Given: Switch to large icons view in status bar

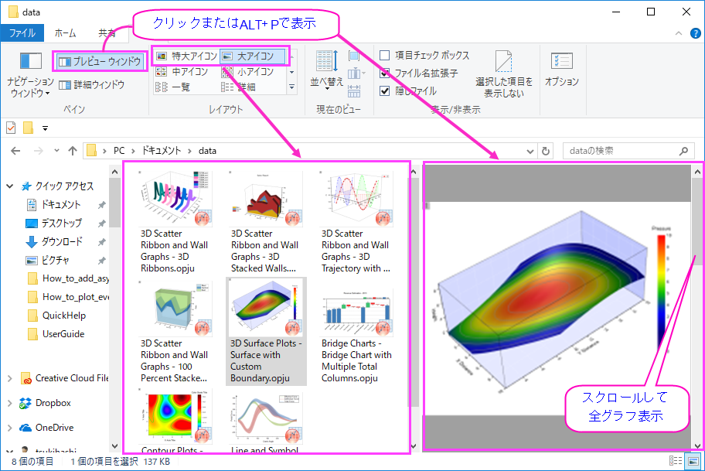Looking at the screenshot, I should (693, 461).
